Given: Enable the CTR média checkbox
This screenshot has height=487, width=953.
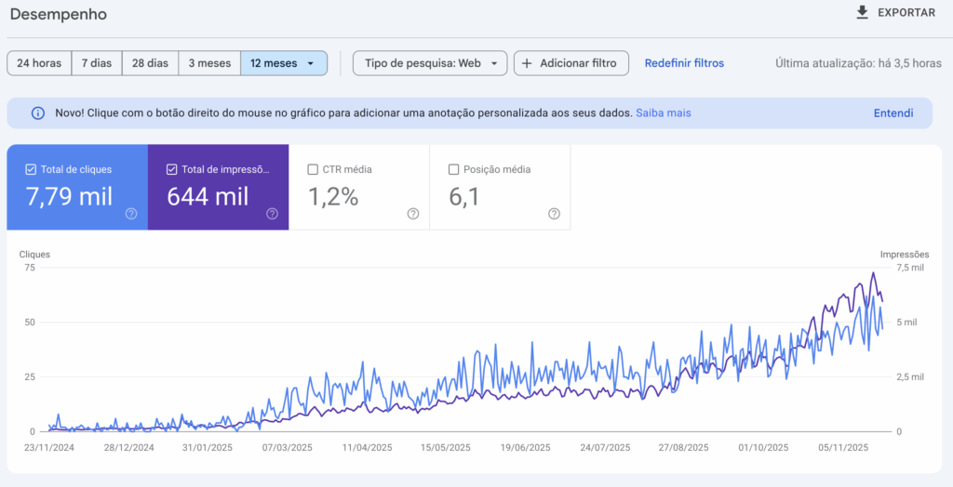Looking at the screenshot, I should [x=313, y=169].
